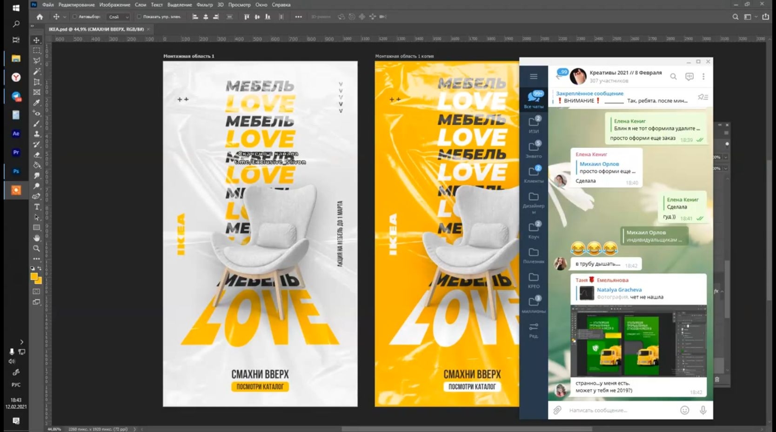Select the Dodge tool

(37, 186)
